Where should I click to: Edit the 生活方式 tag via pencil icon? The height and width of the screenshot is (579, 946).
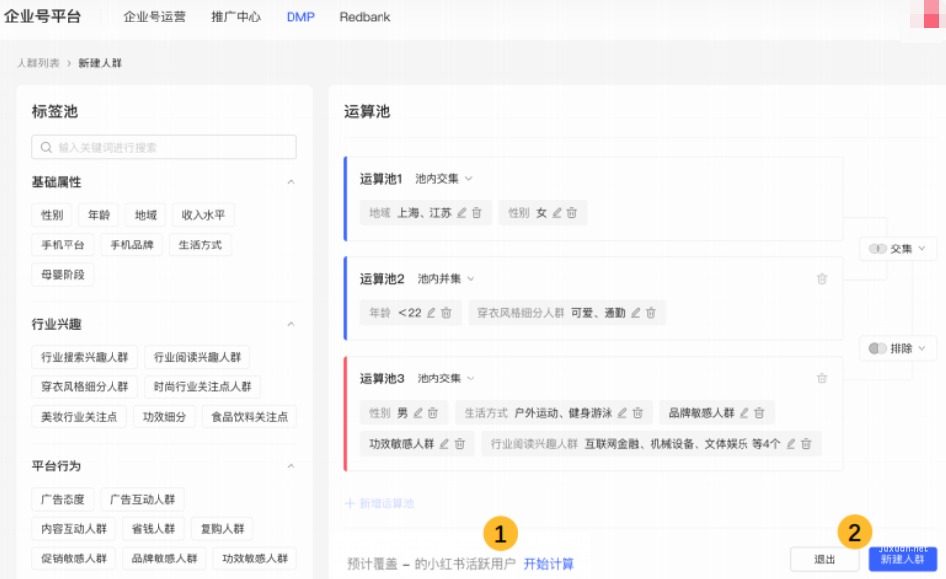pos(621,413)
